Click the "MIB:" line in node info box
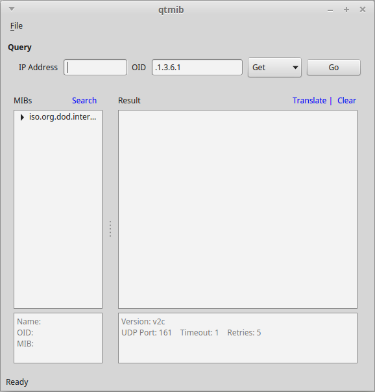 tap(25, 344)
